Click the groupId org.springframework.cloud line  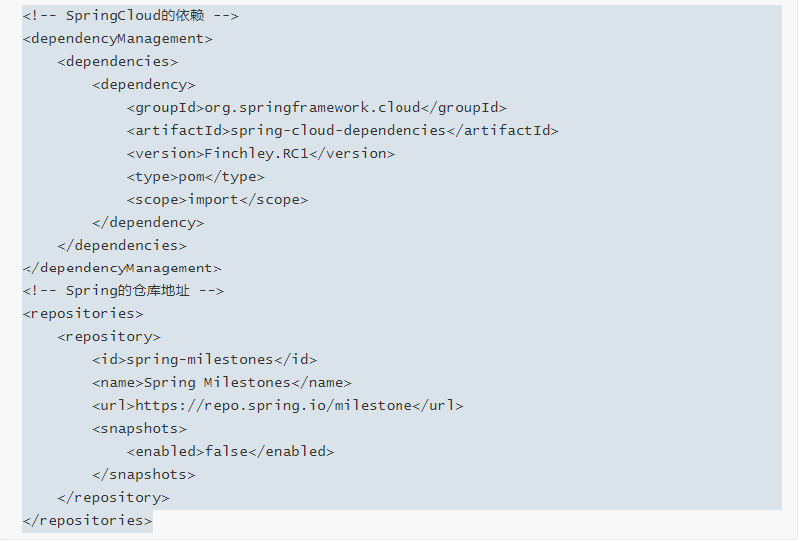point(317,108)
